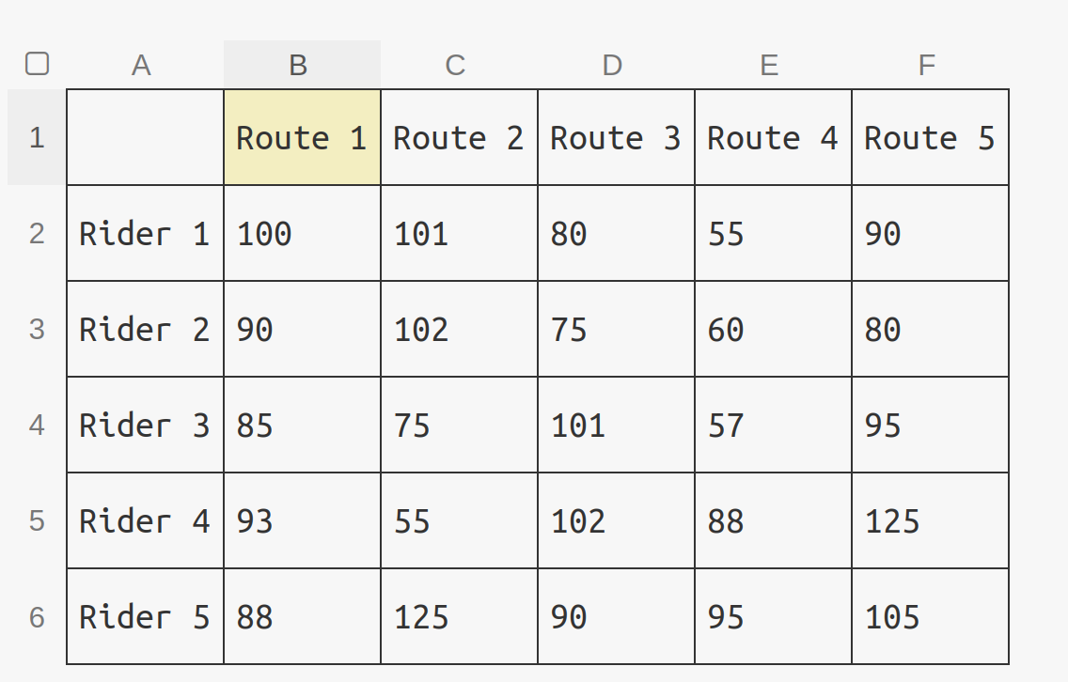The image size is (1068, 682).
Task: Select column A header
Action: (145, 65)
